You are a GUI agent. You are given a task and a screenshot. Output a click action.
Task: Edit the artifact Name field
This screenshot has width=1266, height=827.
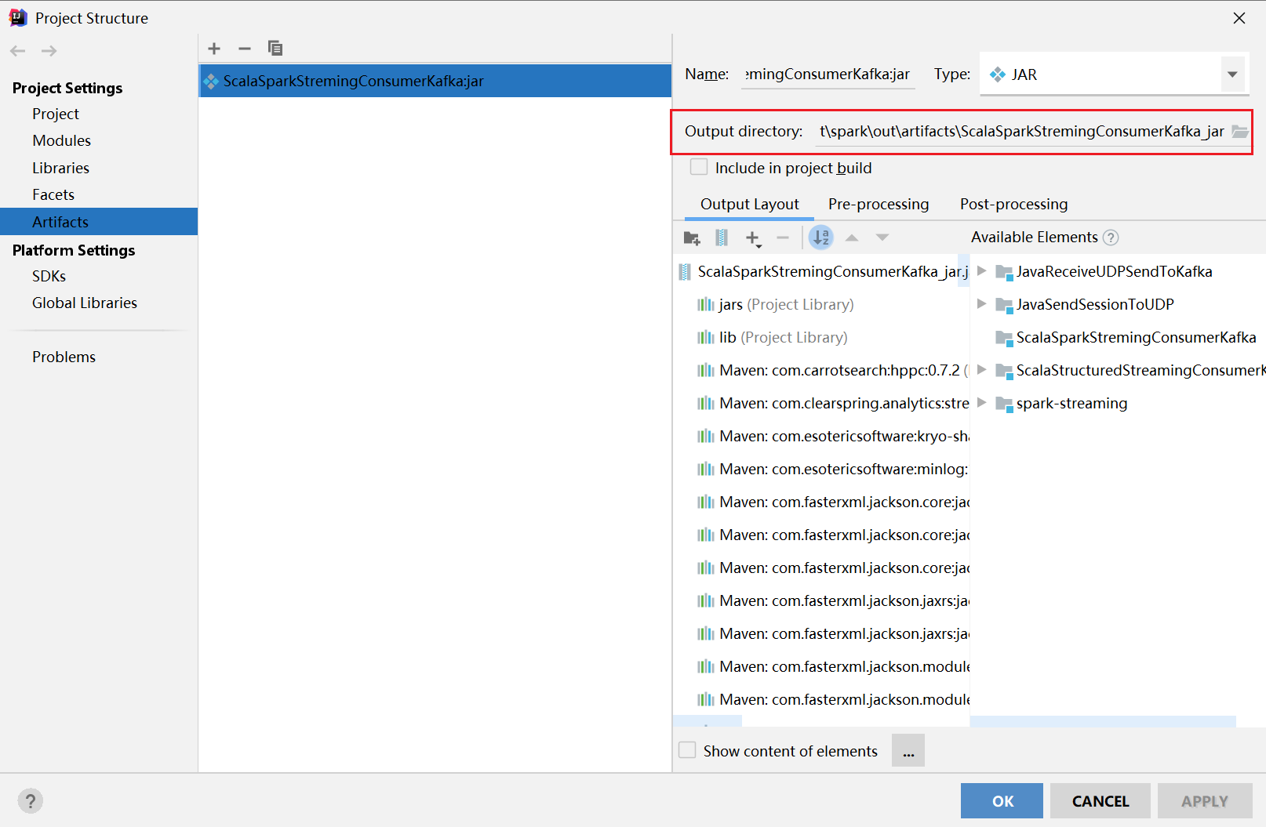tap(828, 74)
